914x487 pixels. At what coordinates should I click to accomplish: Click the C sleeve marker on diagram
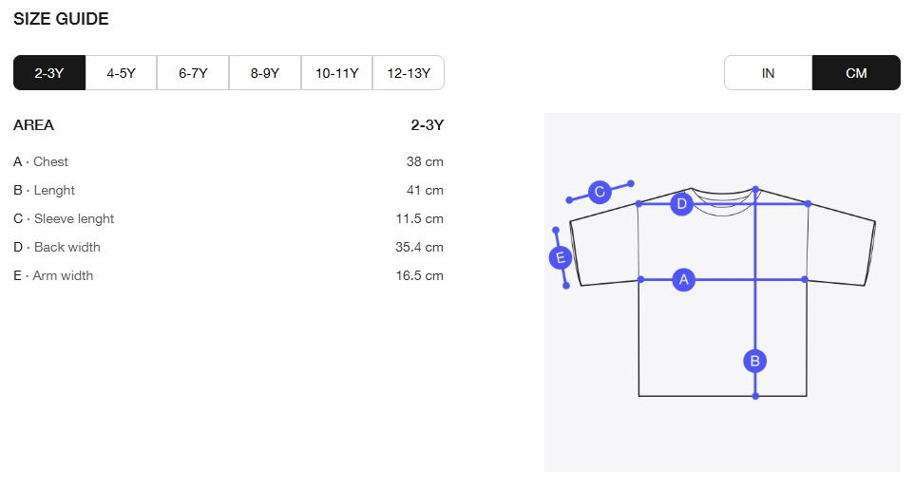coord(600,192)
